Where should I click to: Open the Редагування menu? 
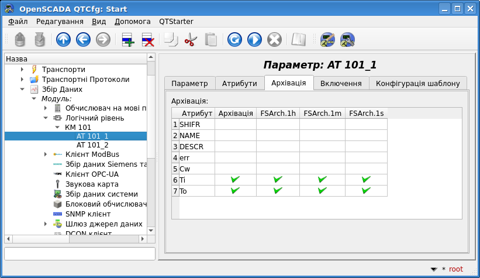(x=60, y=21)
